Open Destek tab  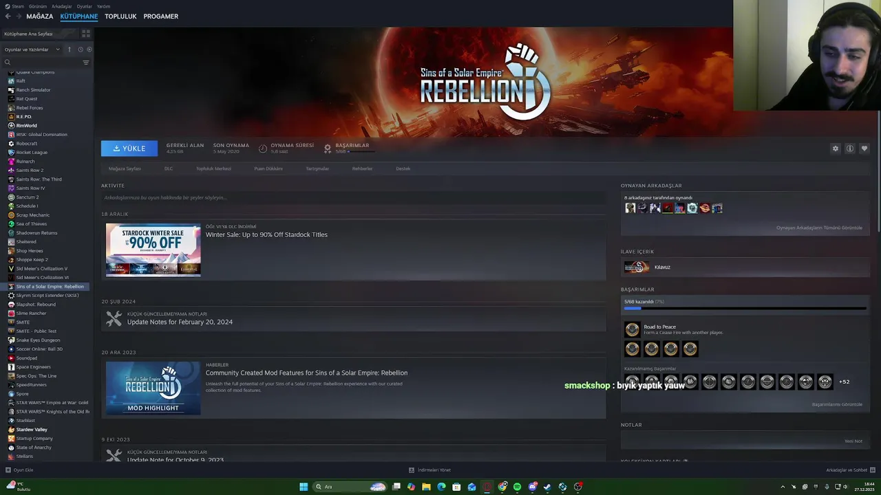tap(403, 168)
